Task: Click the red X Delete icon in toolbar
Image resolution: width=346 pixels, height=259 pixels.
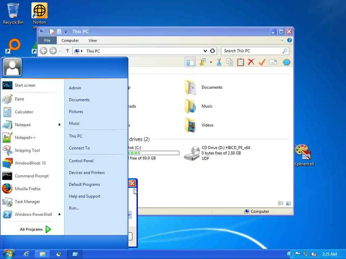Action: pyautogui.click(x=251, y=62)
